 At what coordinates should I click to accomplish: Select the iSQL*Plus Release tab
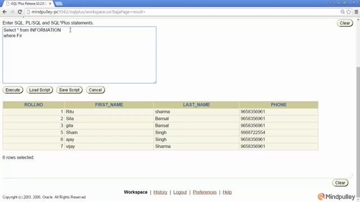tap(28, 4)
